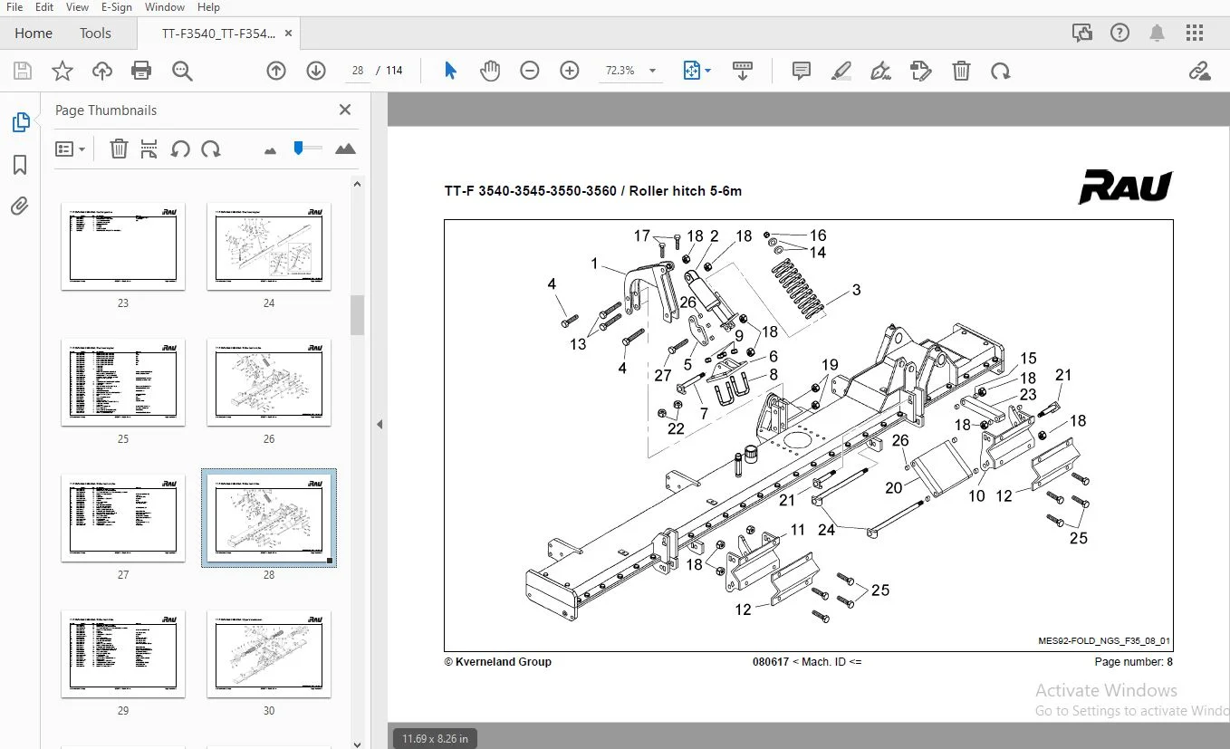Reduce thumbnail size with small mountain icon
The width and height of the screenshot is (1230, 749).
pos(270,150)
